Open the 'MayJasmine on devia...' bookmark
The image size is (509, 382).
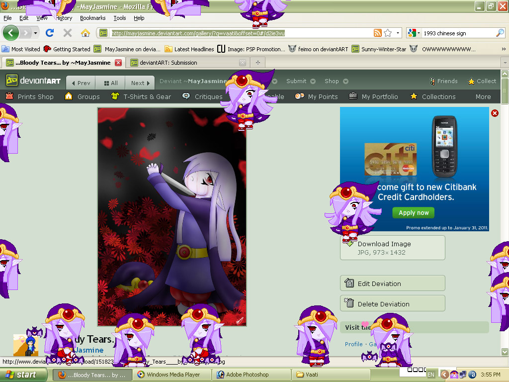(127, 49)
